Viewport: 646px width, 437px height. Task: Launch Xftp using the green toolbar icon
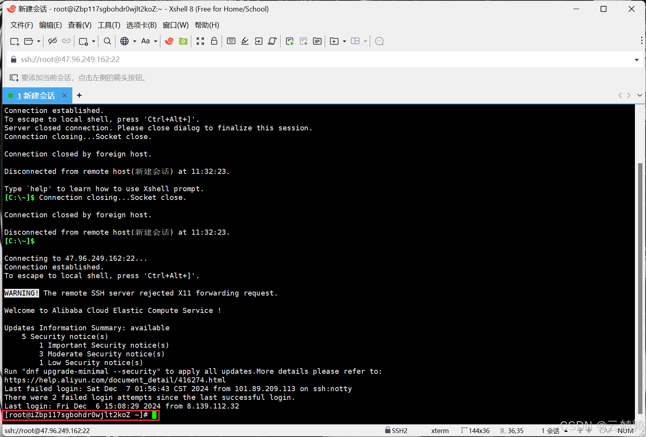(183, 41)
